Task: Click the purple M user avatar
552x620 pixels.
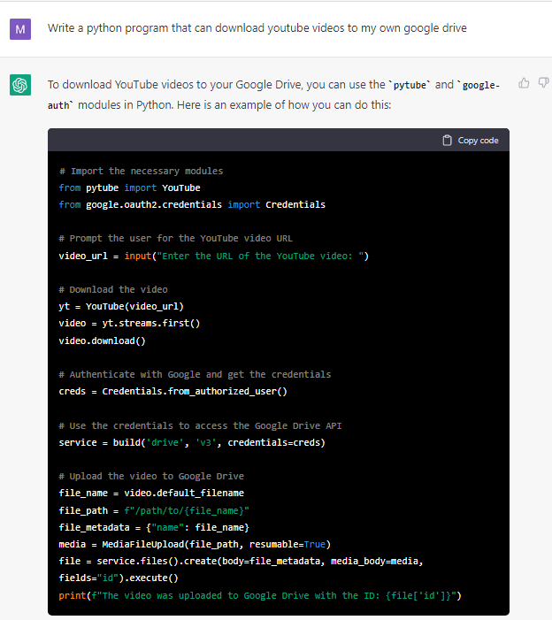Action: pos(20,29)
